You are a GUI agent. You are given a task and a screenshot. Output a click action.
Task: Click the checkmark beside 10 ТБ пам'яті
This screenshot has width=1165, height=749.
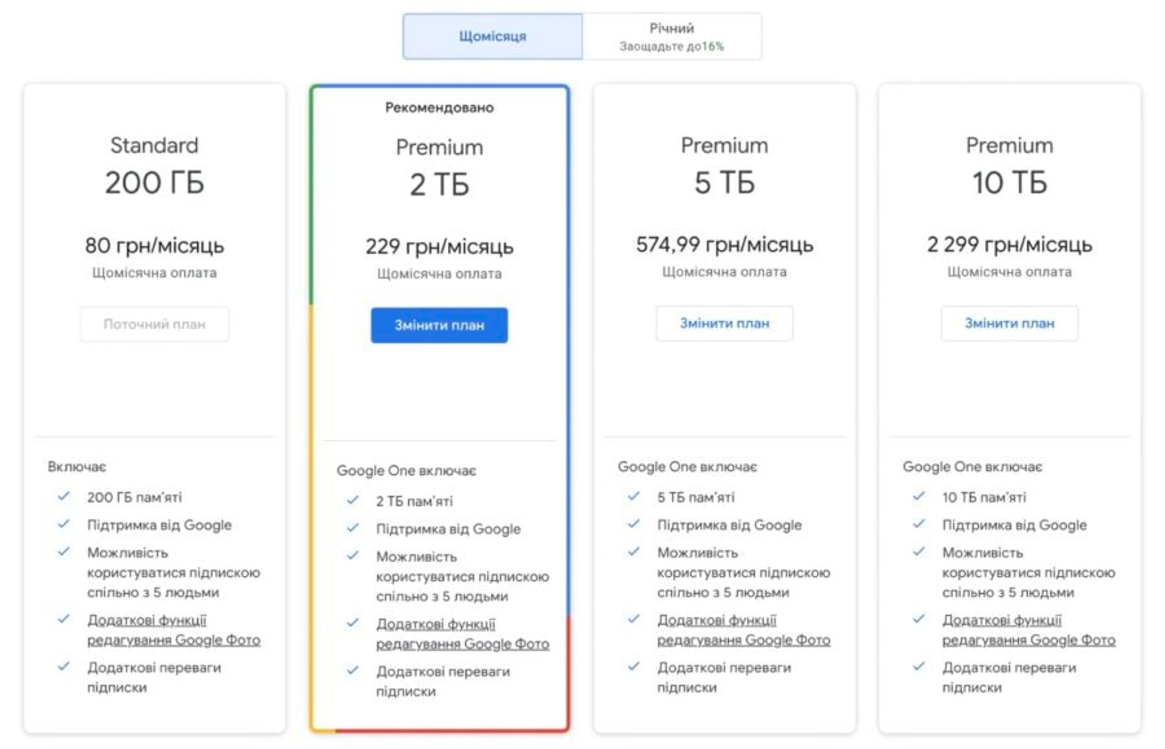coord(919,496)
